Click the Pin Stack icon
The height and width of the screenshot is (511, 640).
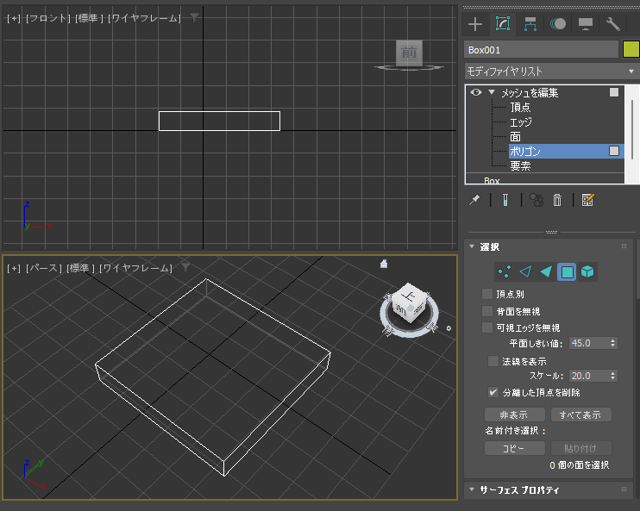pos(474,200)
